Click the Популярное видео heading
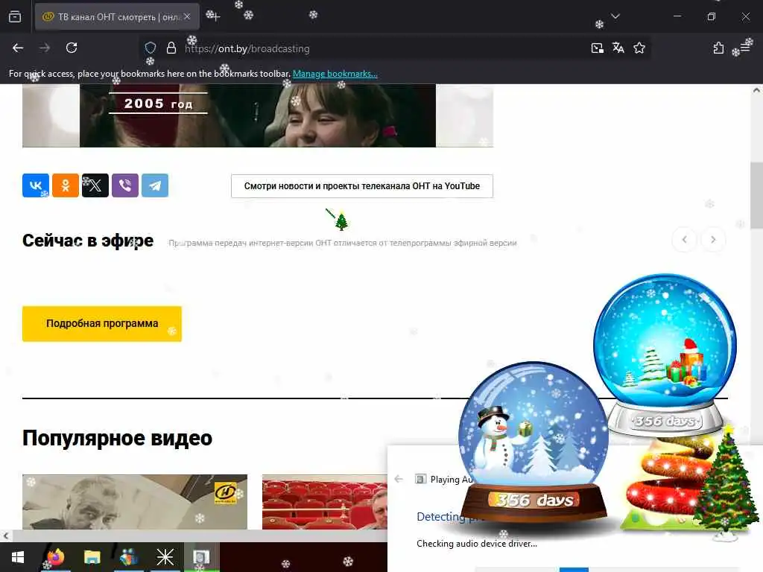This screenshot has height=572, width=763. pos(117,438)
